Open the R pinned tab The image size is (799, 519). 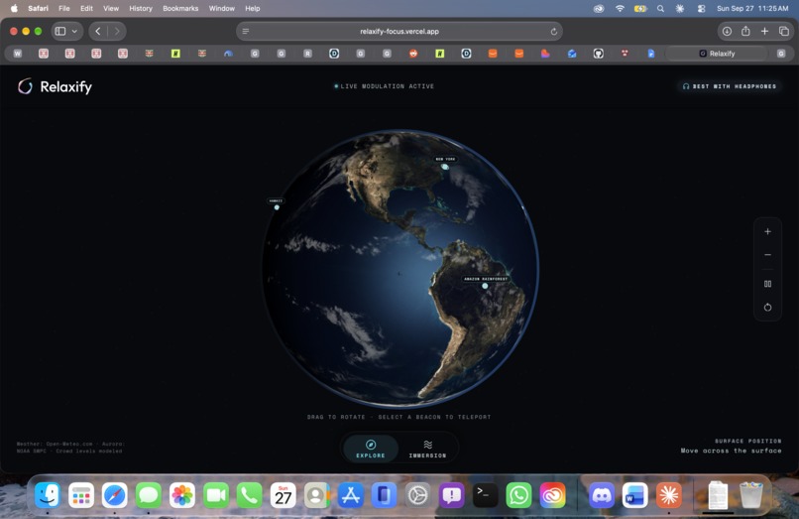click(307, 53)
